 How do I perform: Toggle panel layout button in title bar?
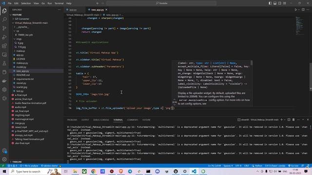tap(275, 3)
